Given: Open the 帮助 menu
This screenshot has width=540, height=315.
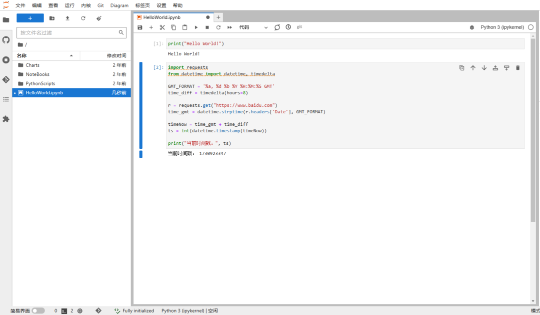Looking at the screenshot, I should [x=177, y=5].
